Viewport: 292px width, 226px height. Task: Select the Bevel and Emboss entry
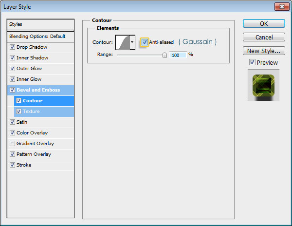[38, 90]
